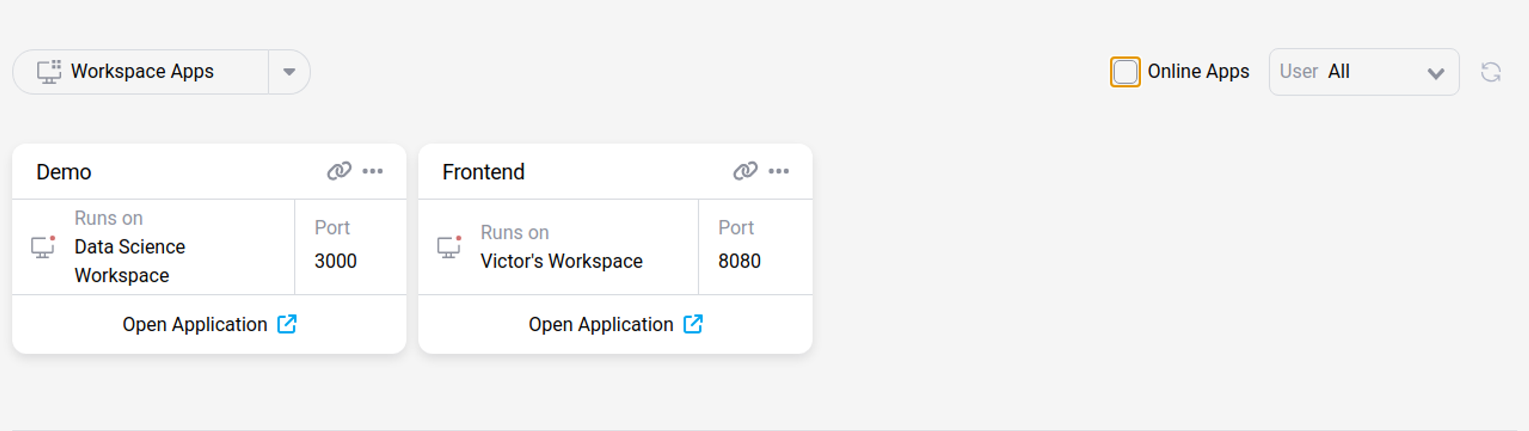Copy link icon on Demo card
Viewport: 1529px width, 431px height.
(x=339, y=171)
